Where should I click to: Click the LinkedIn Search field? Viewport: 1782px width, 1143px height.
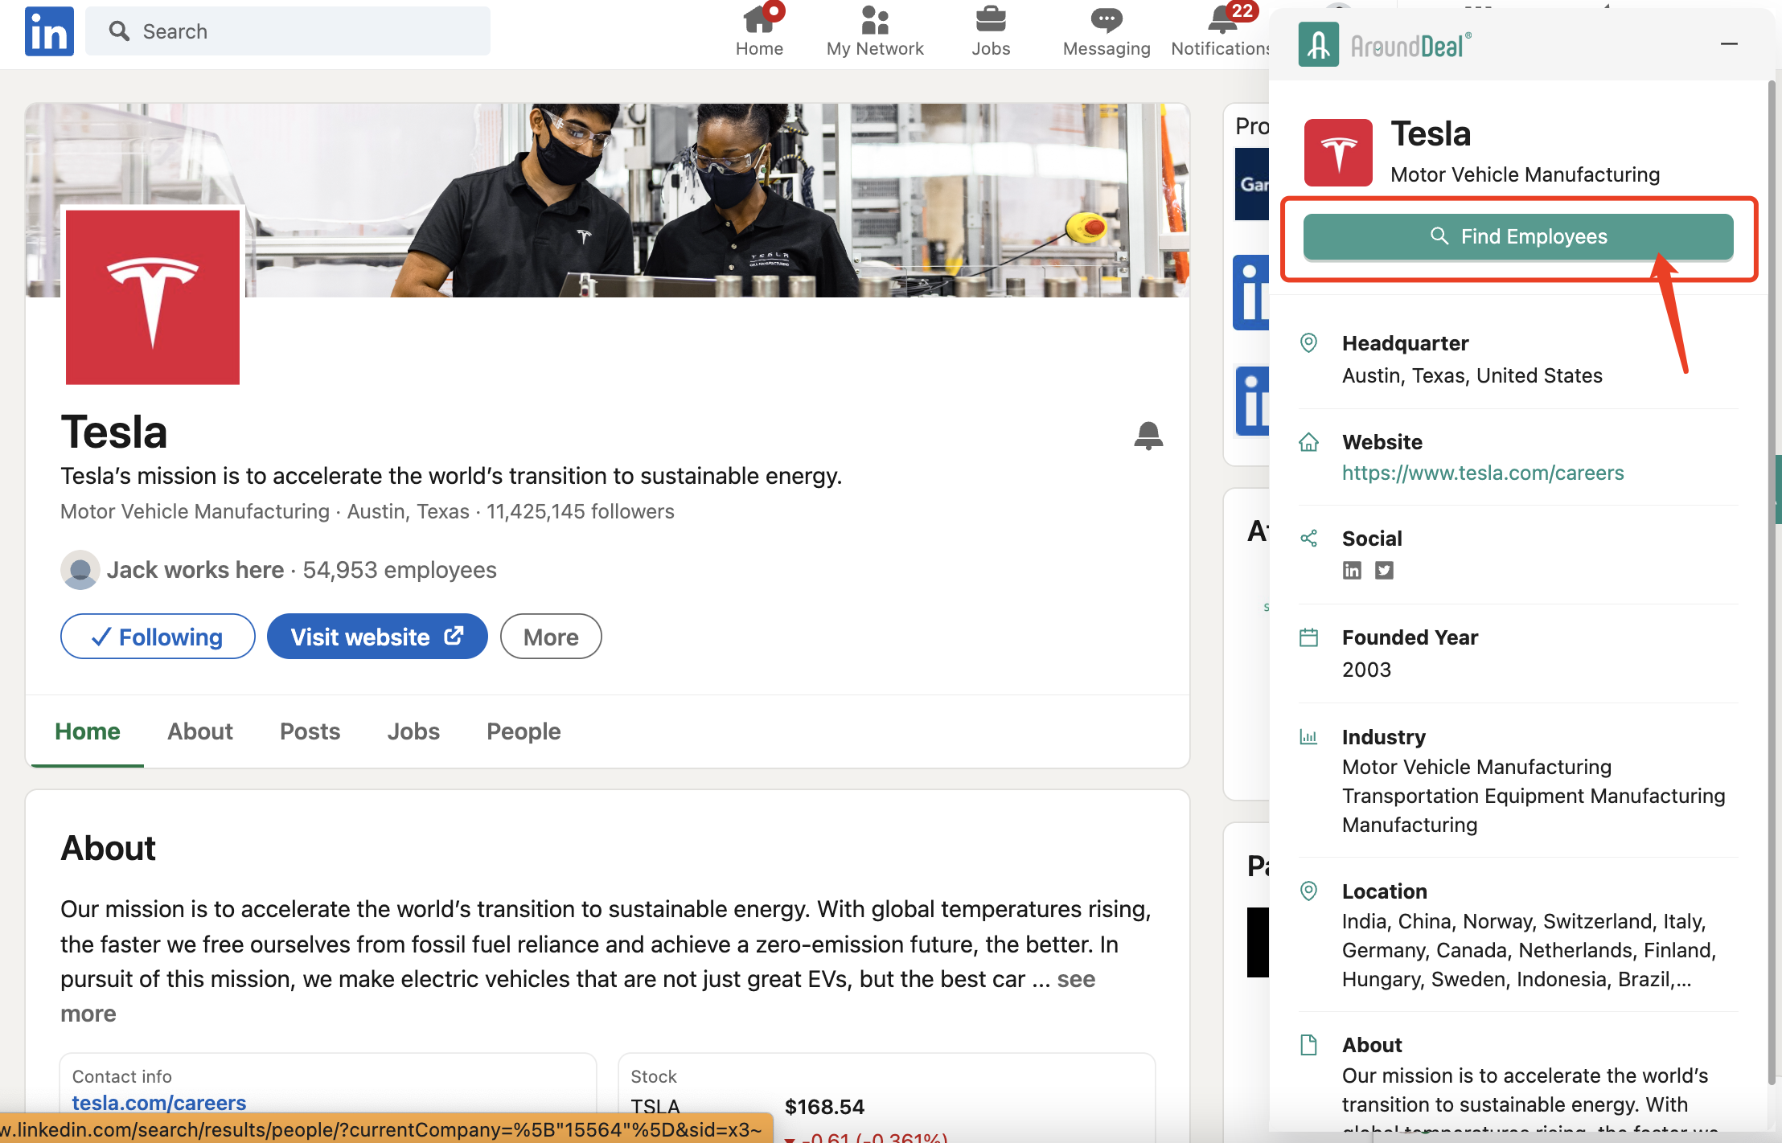[x=288, y=31]
